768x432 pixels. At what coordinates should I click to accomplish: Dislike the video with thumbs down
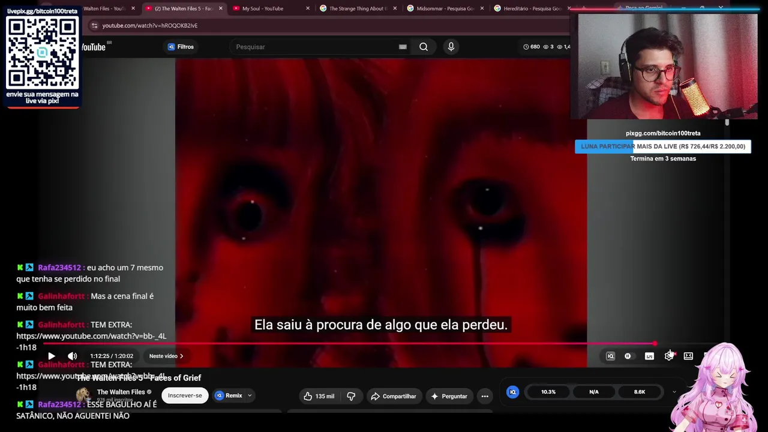(x=351, y=396)
